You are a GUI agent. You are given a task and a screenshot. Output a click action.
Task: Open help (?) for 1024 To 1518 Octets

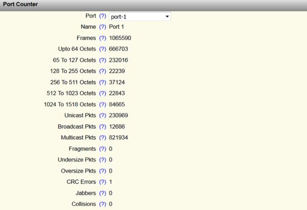point(102,104)
